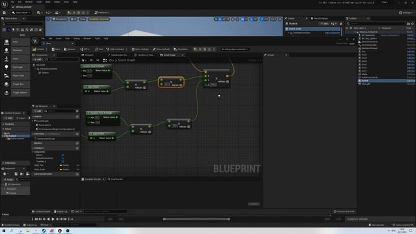Save the blueprint with the Save button

point(56,49)
